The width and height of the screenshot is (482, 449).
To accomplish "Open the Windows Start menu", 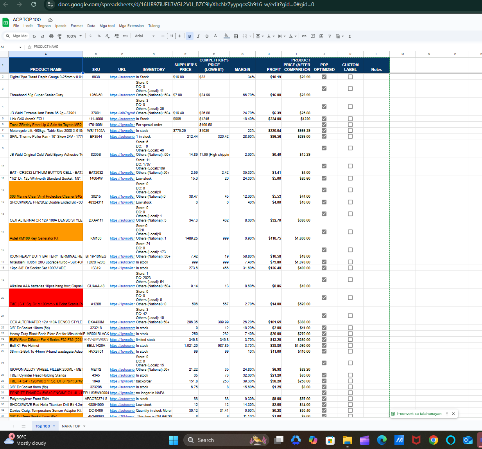I will tap(174, 440).
